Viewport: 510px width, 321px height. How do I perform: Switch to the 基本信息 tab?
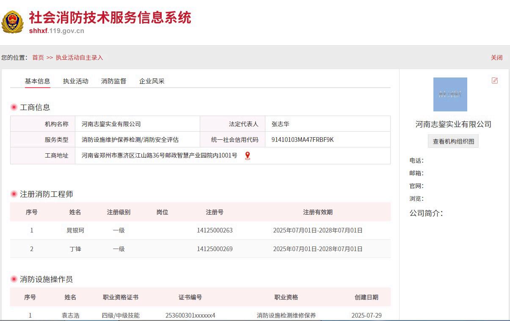(37, 81)
